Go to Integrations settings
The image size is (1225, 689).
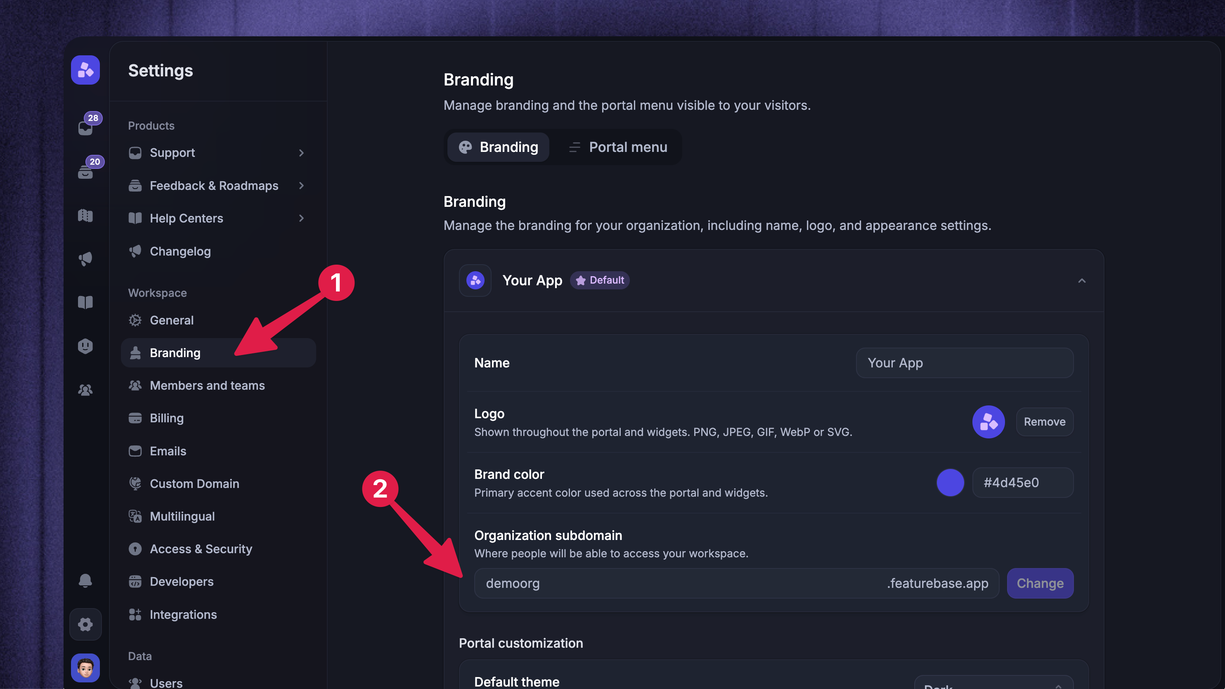tap(218, 614)
